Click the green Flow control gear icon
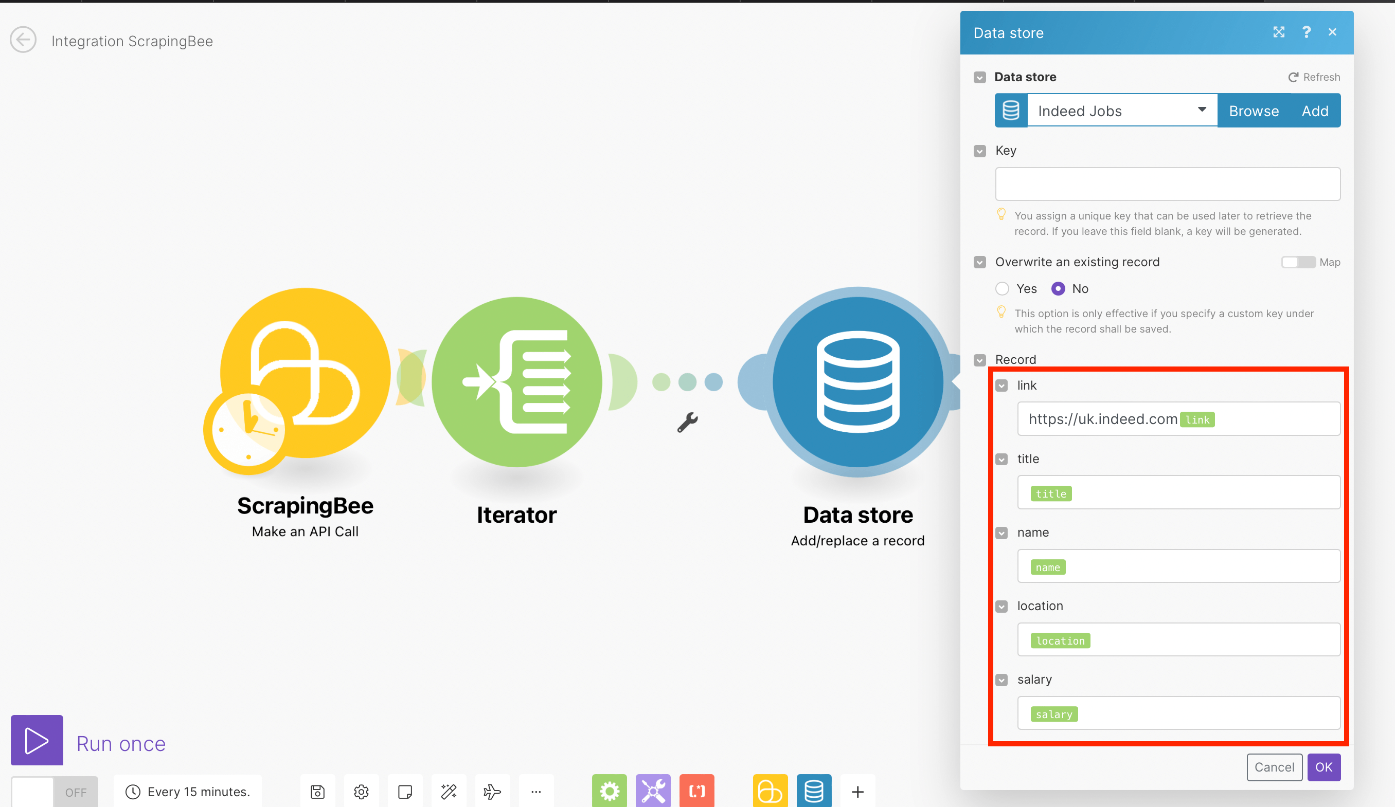This screenshot has height=807, width=1395. (609, 792)
